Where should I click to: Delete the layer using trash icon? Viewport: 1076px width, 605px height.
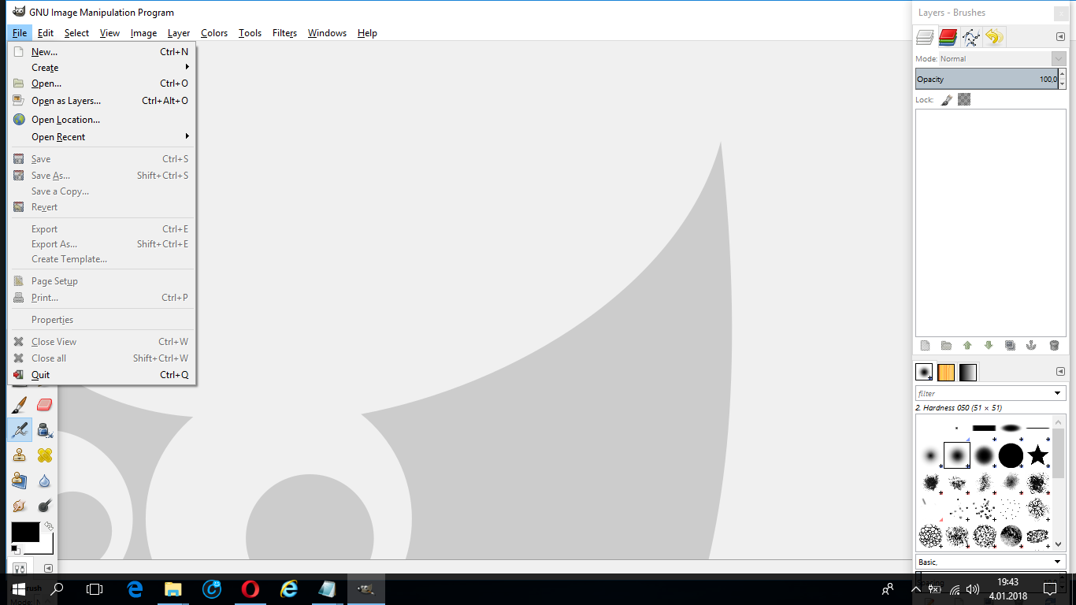click(x=1054, y=346)
